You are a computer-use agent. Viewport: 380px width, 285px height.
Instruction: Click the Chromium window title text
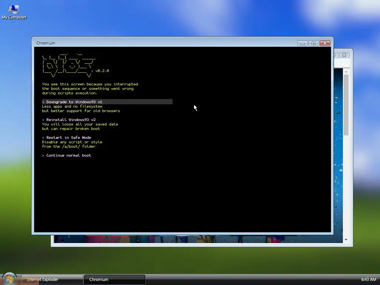[46, 43]
